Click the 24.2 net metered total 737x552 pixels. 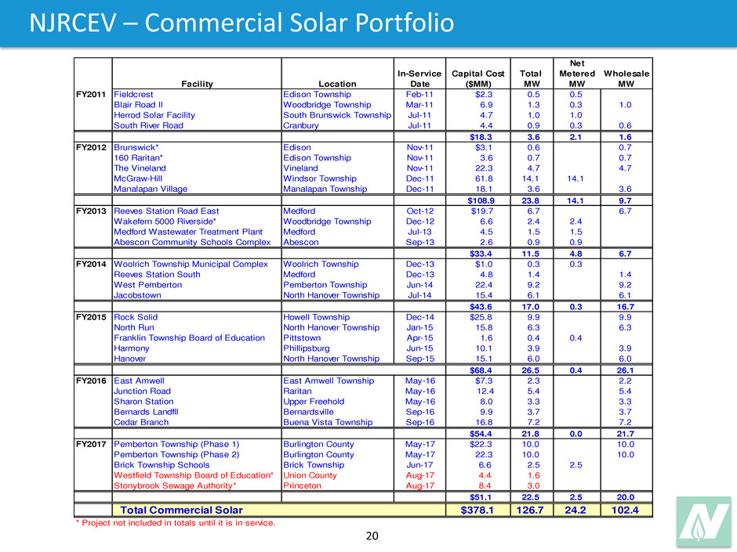[575, 510]
